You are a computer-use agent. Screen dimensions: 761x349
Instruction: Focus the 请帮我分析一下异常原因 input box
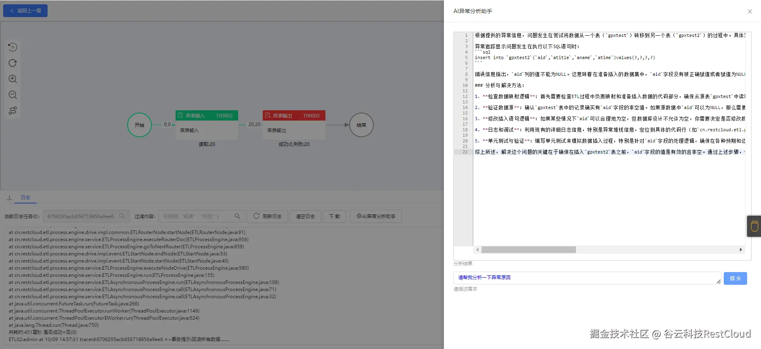coord(587,278)
